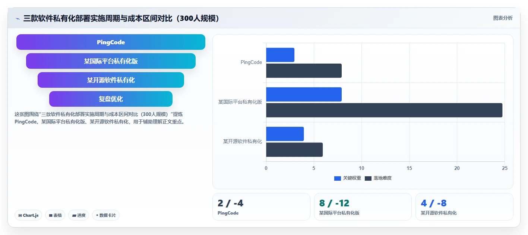Click the blue 关键权重 legend color box
The image size is (528, 235).
338,178
